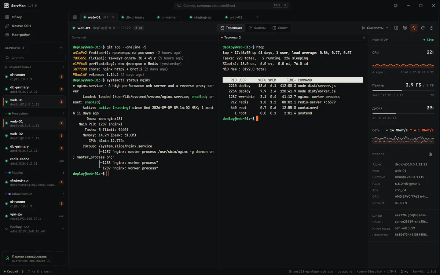Click the live monitor indicator

point(429,40)
